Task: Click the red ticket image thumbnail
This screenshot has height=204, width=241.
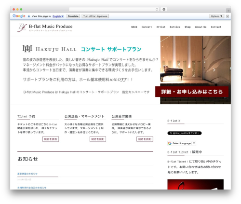Action: click(195, 184)
